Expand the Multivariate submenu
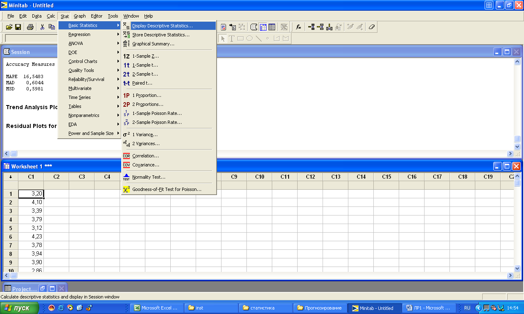Viewport: 524px width, 314px height. [x=90, y=88]
